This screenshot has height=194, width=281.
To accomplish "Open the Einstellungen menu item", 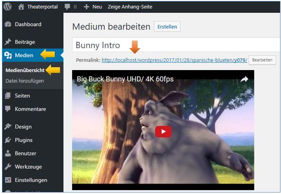I will coord(31,180).
